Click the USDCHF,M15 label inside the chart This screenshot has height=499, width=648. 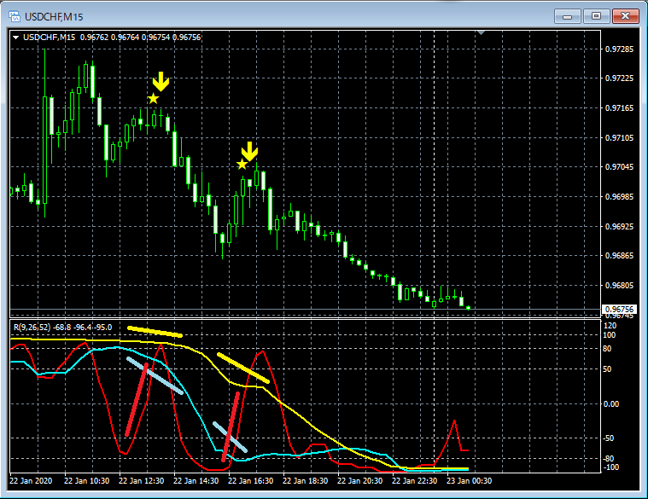point(49,38)
